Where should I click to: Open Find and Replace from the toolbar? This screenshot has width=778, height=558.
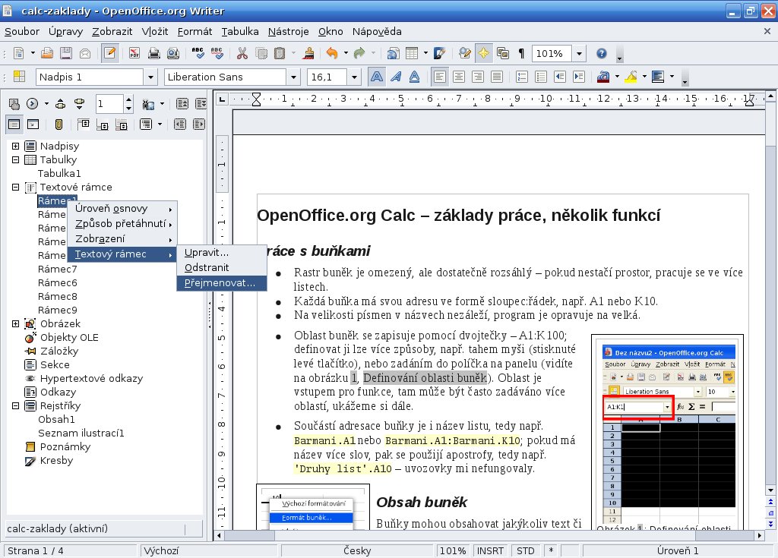pyautogui.click(x=465, y=53)
